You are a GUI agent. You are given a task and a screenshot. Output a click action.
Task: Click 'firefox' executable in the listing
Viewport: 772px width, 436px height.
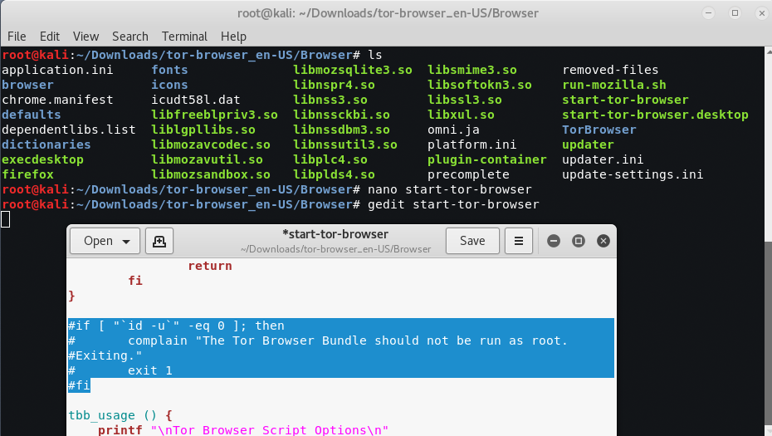pyautogui.click(x=27, y=174)
